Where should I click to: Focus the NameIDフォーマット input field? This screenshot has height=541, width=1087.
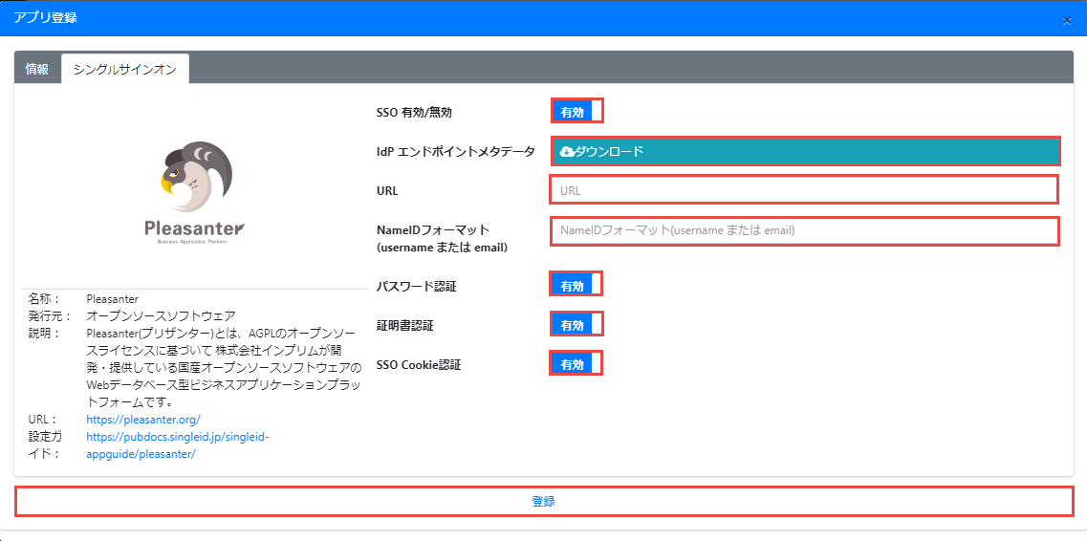tap(805, 230)
